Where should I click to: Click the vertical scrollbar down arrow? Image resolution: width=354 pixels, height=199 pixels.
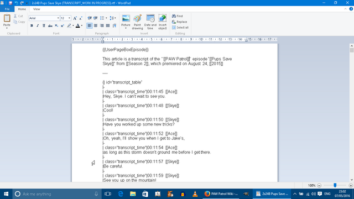click(352, 180)
